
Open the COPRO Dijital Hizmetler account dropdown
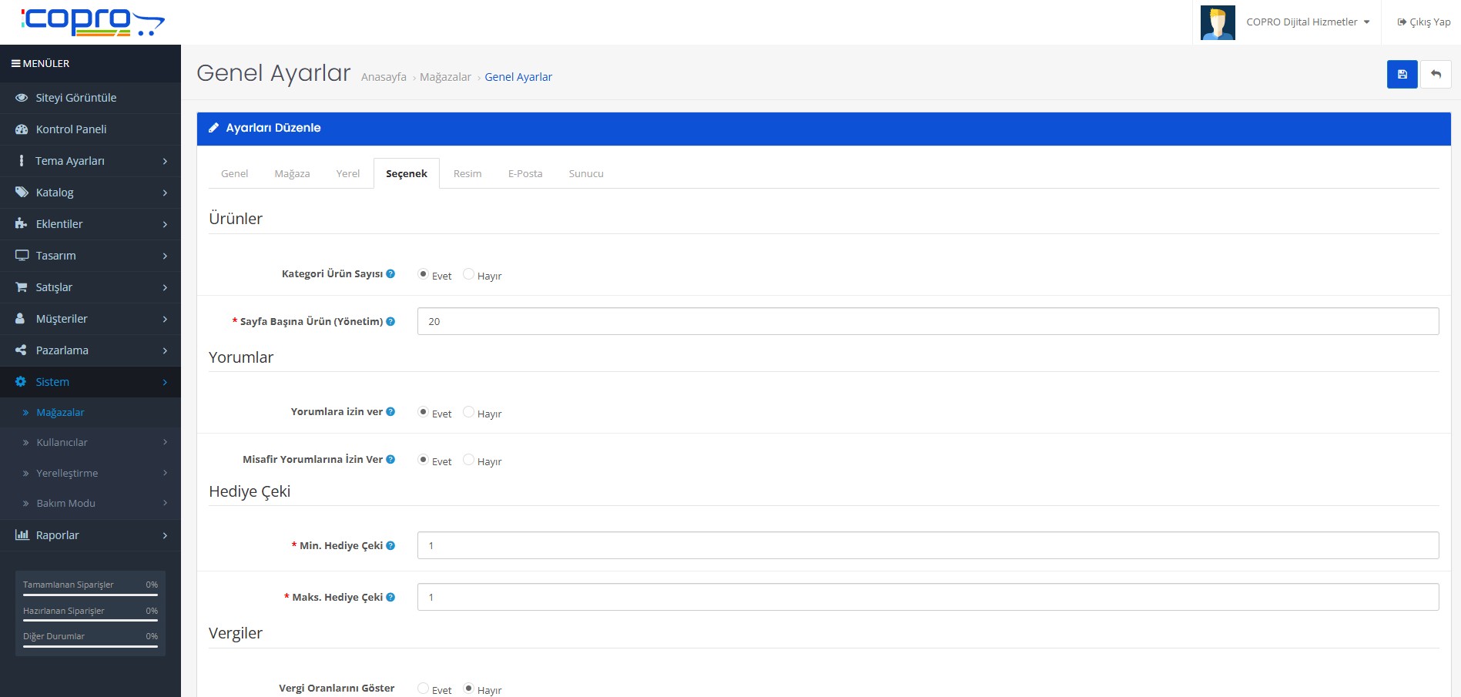[x=1308, y=22]
